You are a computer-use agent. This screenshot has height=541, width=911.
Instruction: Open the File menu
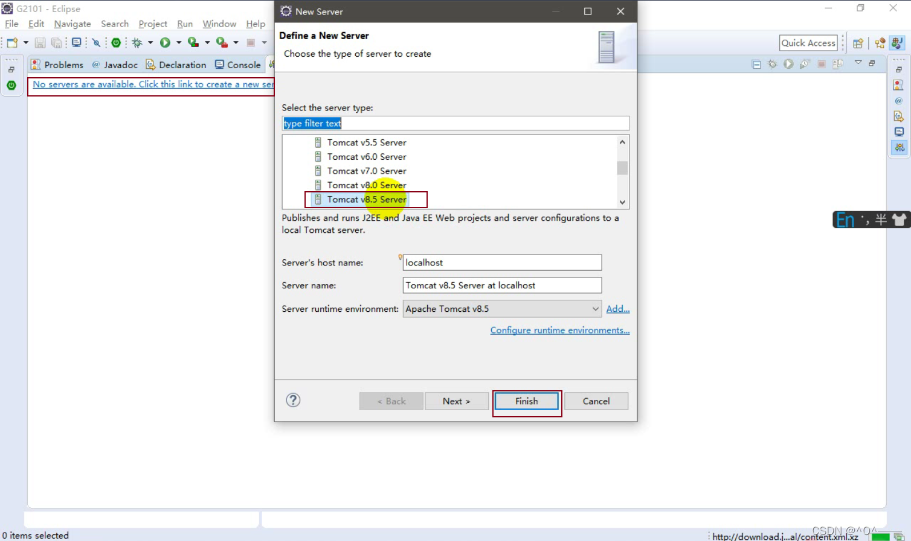coord(11,24)
